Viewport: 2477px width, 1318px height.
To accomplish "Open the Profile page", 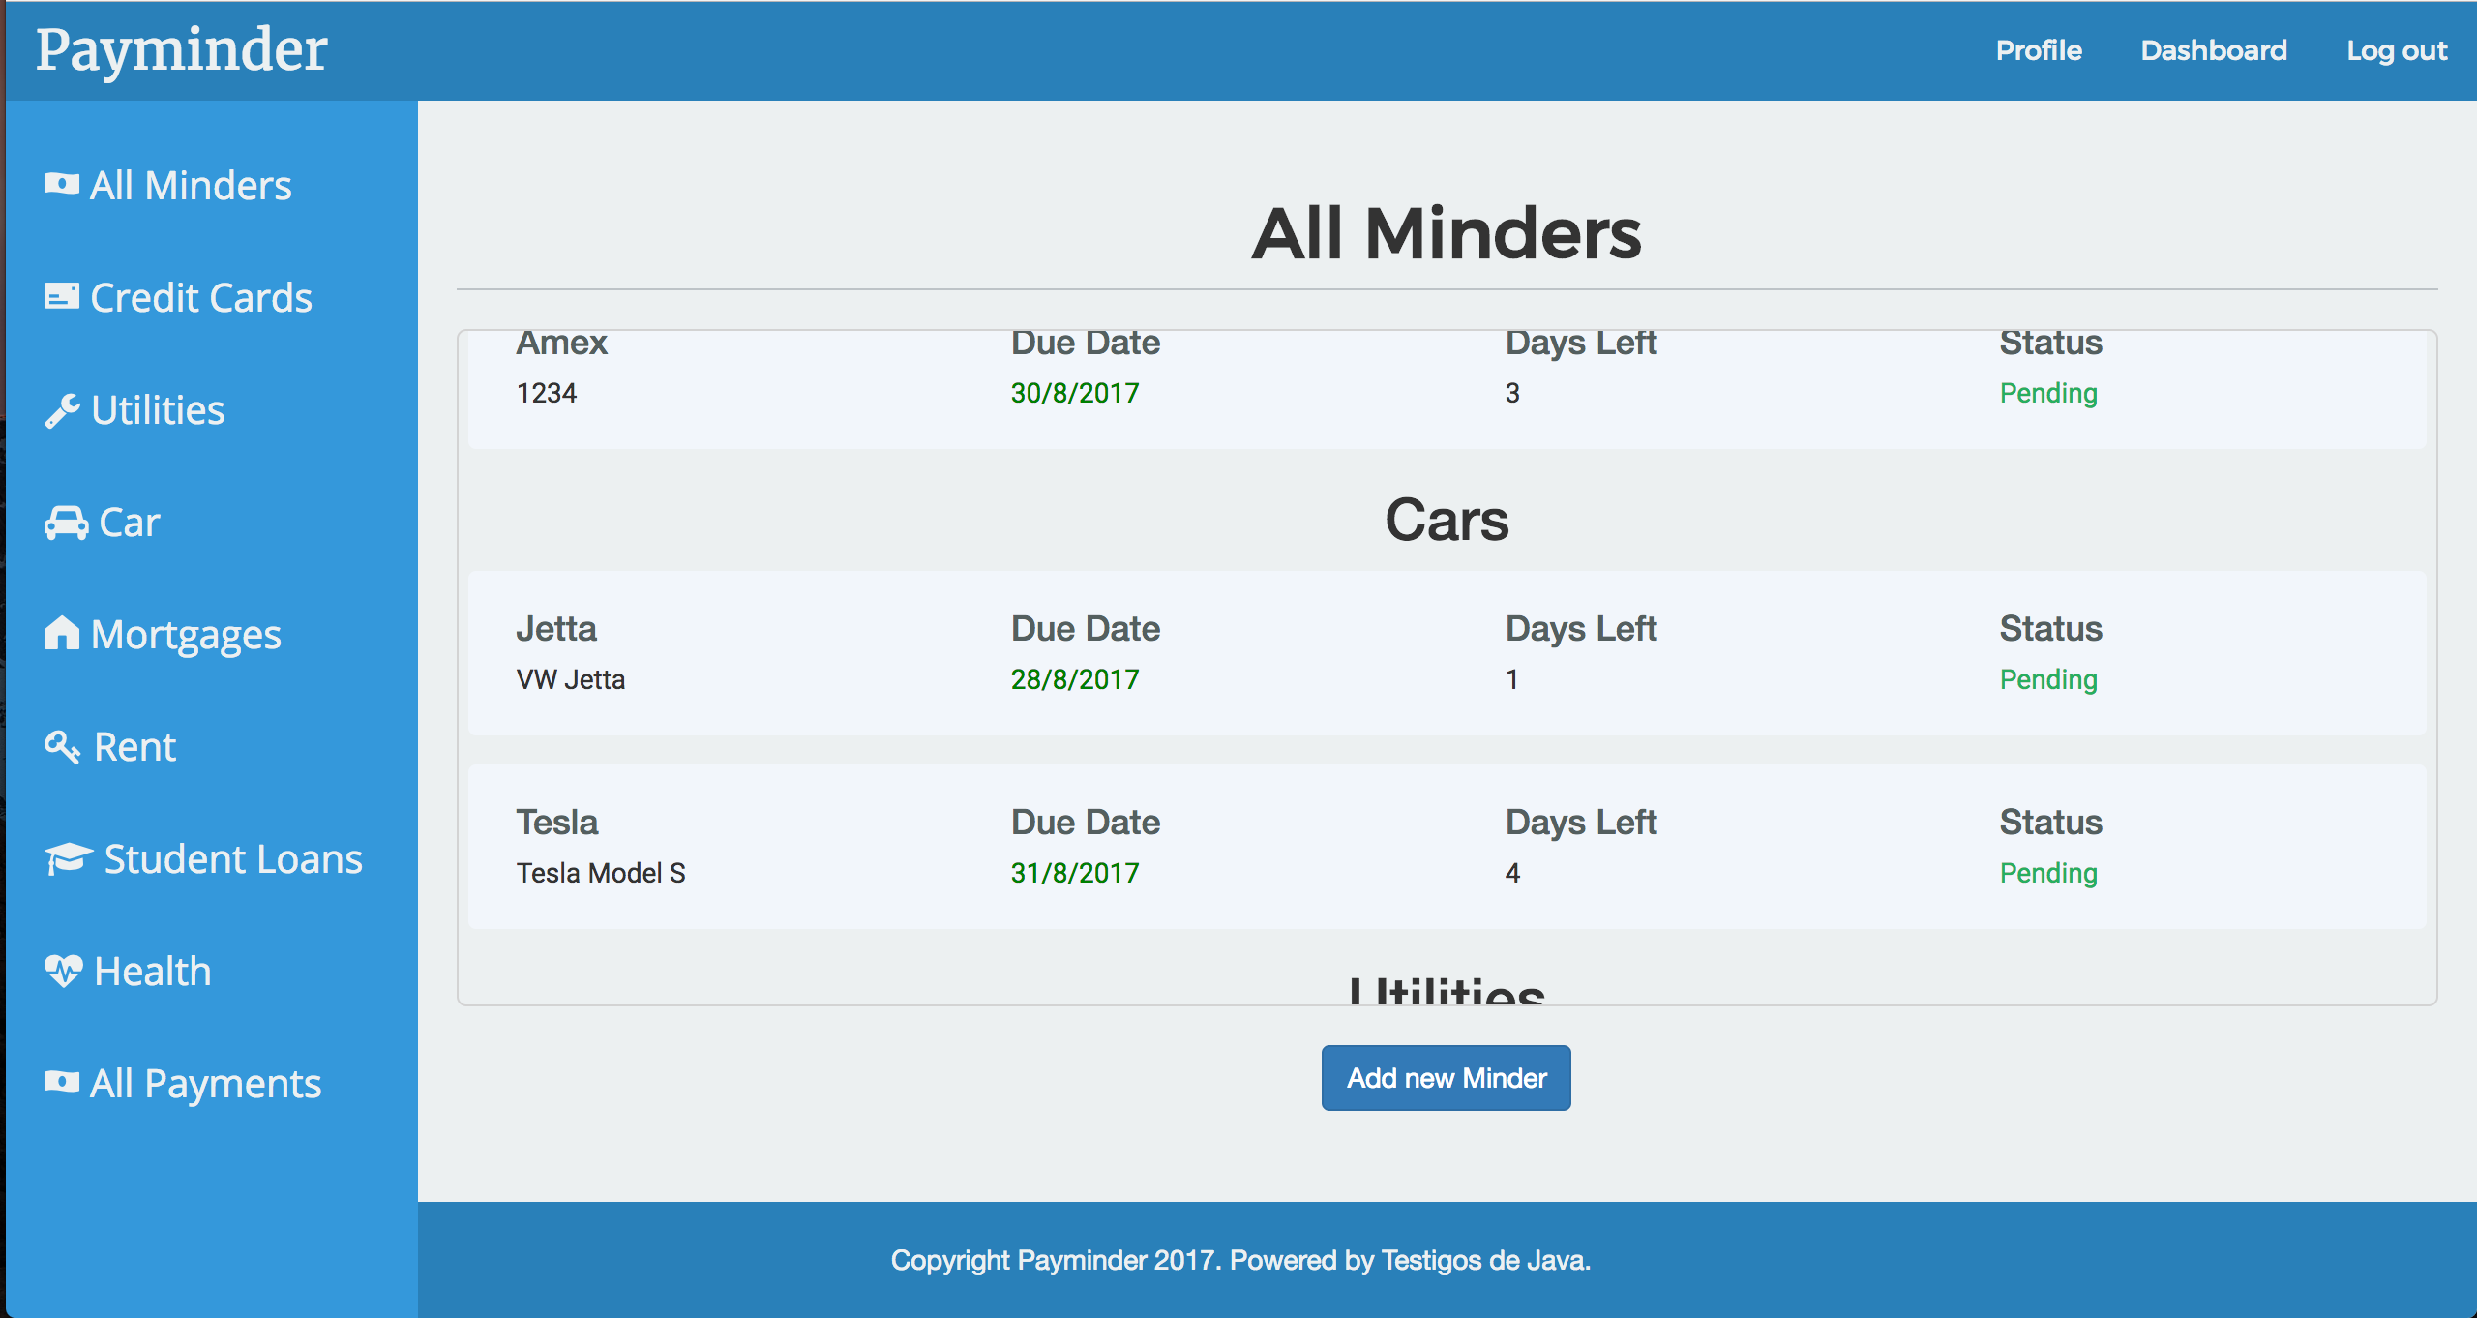I will point(2038,50).
